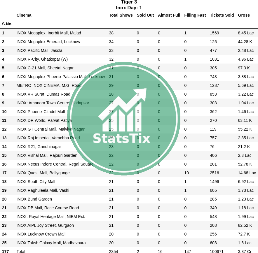Click total tickets sold '100671'
This screenshot has width=258, height=253.
point(217,251)
